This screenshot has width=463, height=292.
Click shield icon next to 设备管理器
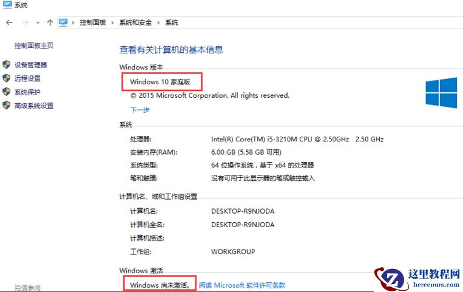click(x=7, y=65)
